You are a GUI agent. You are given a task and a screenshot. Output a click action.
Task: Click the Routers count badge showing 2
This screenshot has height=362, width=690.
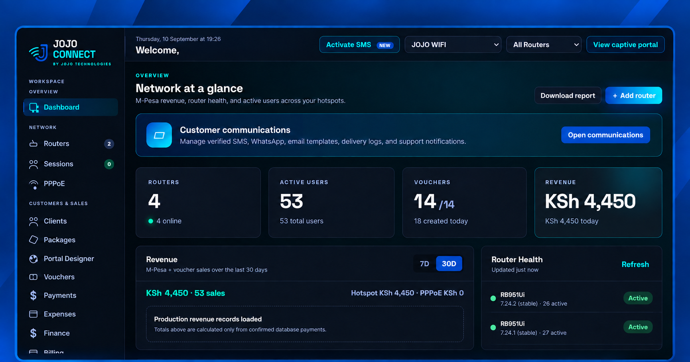coord(109,144)
